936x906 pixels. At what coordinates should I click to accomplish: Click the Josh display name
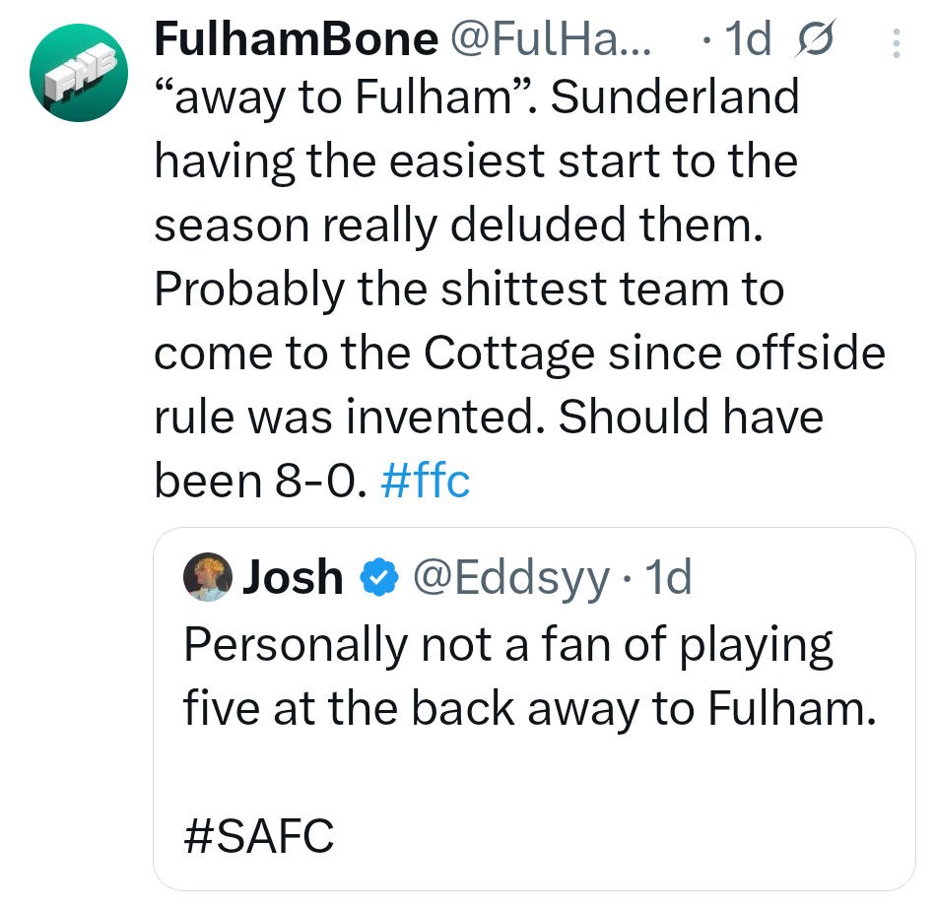click(293, 578)
